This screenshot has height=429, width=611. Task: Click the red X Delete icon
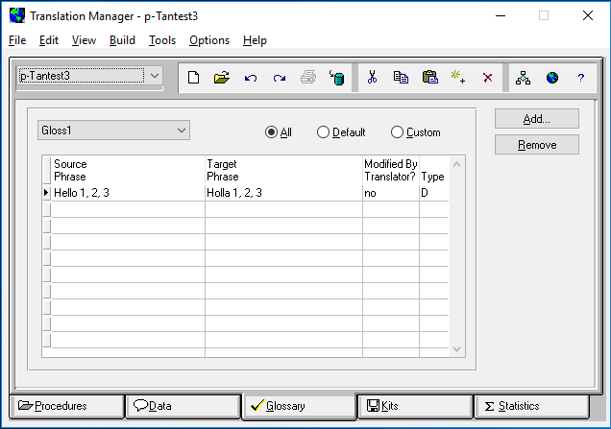pyautogui.click(x=487, y=78)
